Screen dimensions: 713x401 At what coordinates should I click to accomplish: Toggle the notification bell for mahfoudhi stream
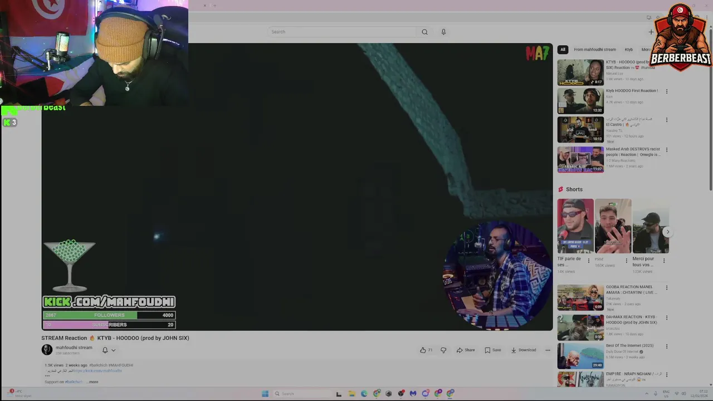click(x=105, y=350)
